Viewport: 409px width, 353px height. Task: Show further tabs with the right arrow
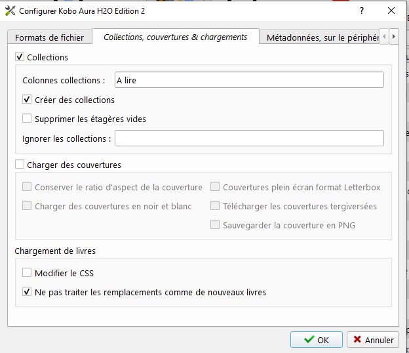[394, 37]
